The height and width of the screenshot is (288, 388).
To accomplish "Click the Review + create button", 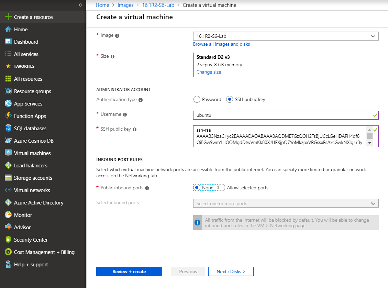I will [129, 272].
